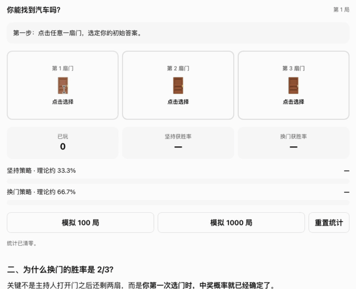The image size is (356, 289).
Task: Click the 第 3 扇门 label
Action: (x=294, y=68)
